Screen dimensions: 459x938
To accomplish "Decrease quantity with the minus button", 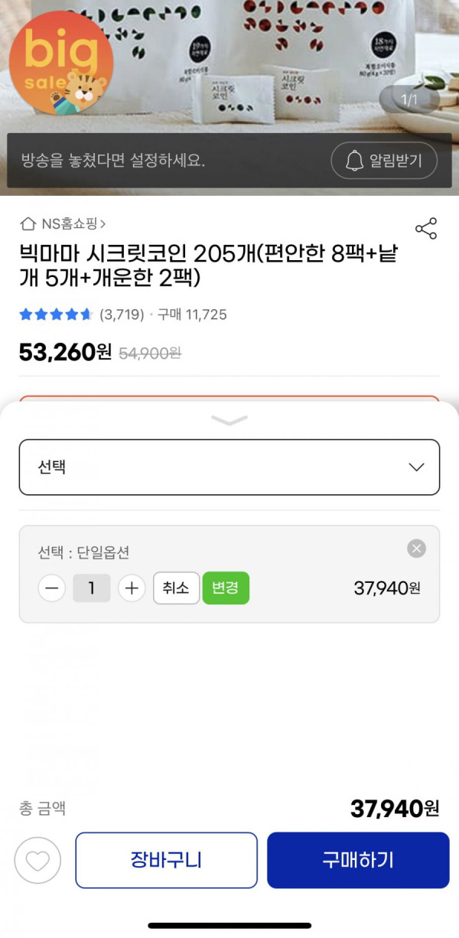I will click(x=51, y=588).
